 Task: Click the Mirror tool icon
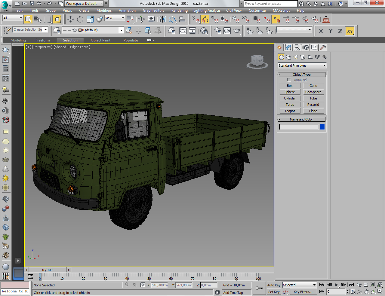coord(162,20)
